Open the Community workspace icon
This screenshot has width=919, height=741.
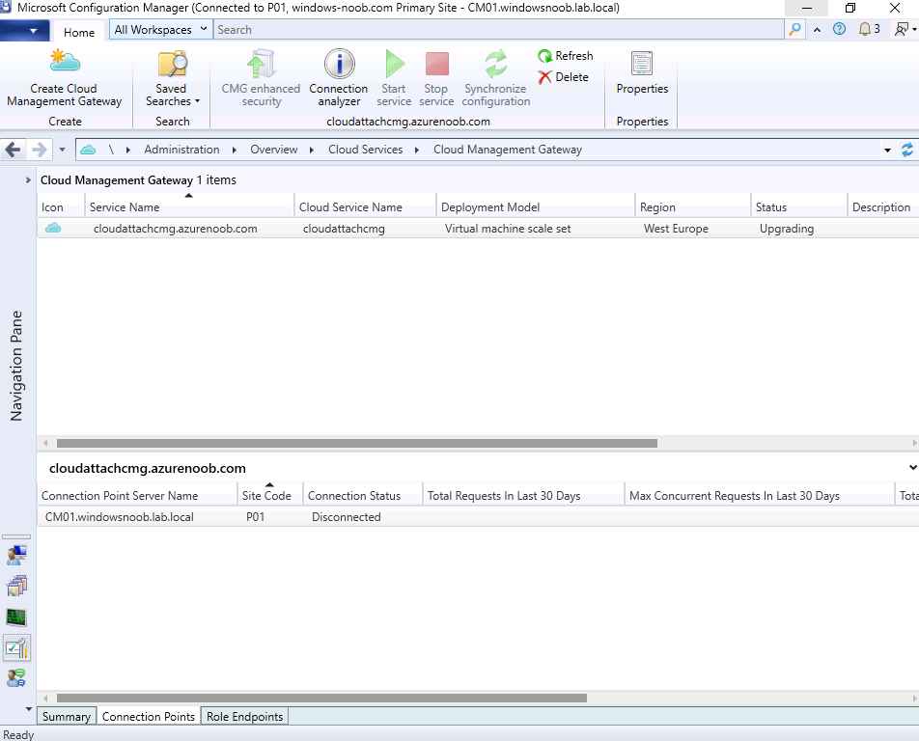point(16,677)
